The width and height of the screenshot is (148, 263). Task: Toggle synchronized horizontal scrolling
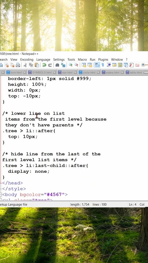(x=90, y=65)
